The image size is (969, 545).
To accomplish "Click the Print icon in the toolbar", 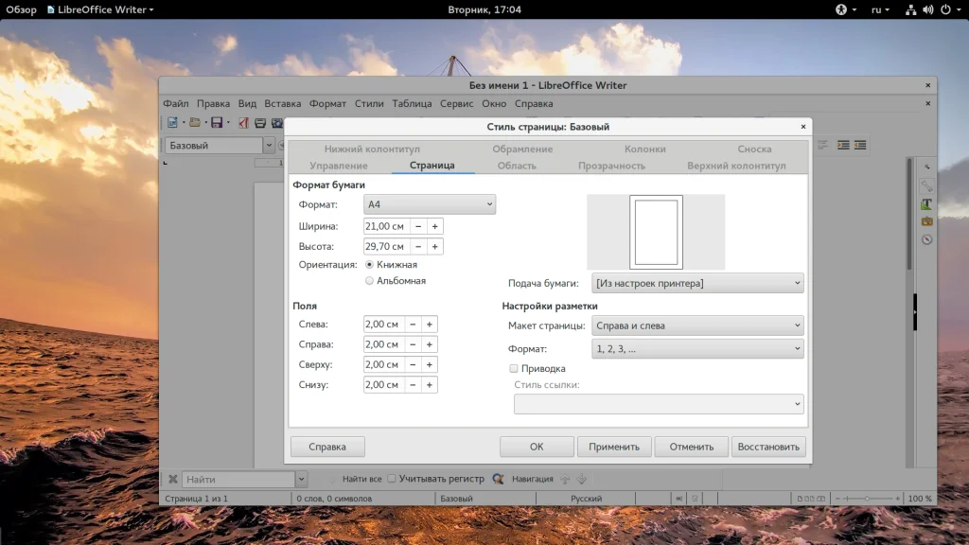I will click(260, 123).
